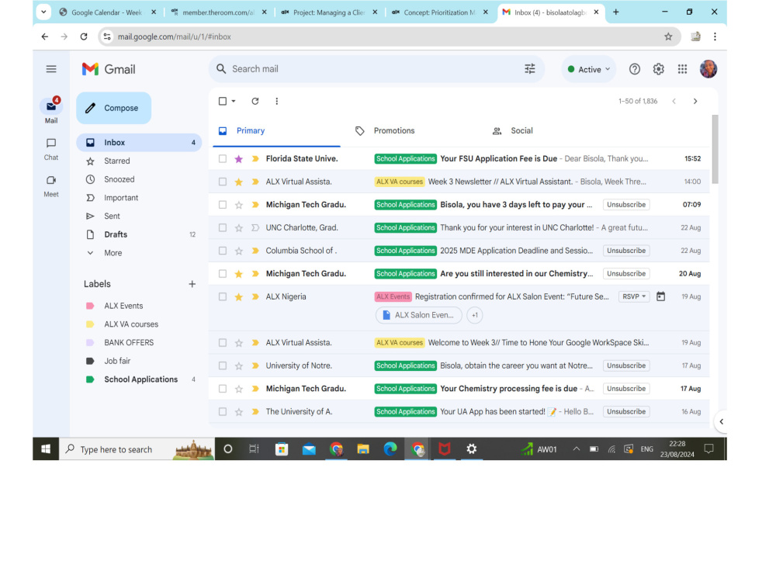Check the Columbia School of email checkbox
776x582 pixels.
(x=223, y=251)
